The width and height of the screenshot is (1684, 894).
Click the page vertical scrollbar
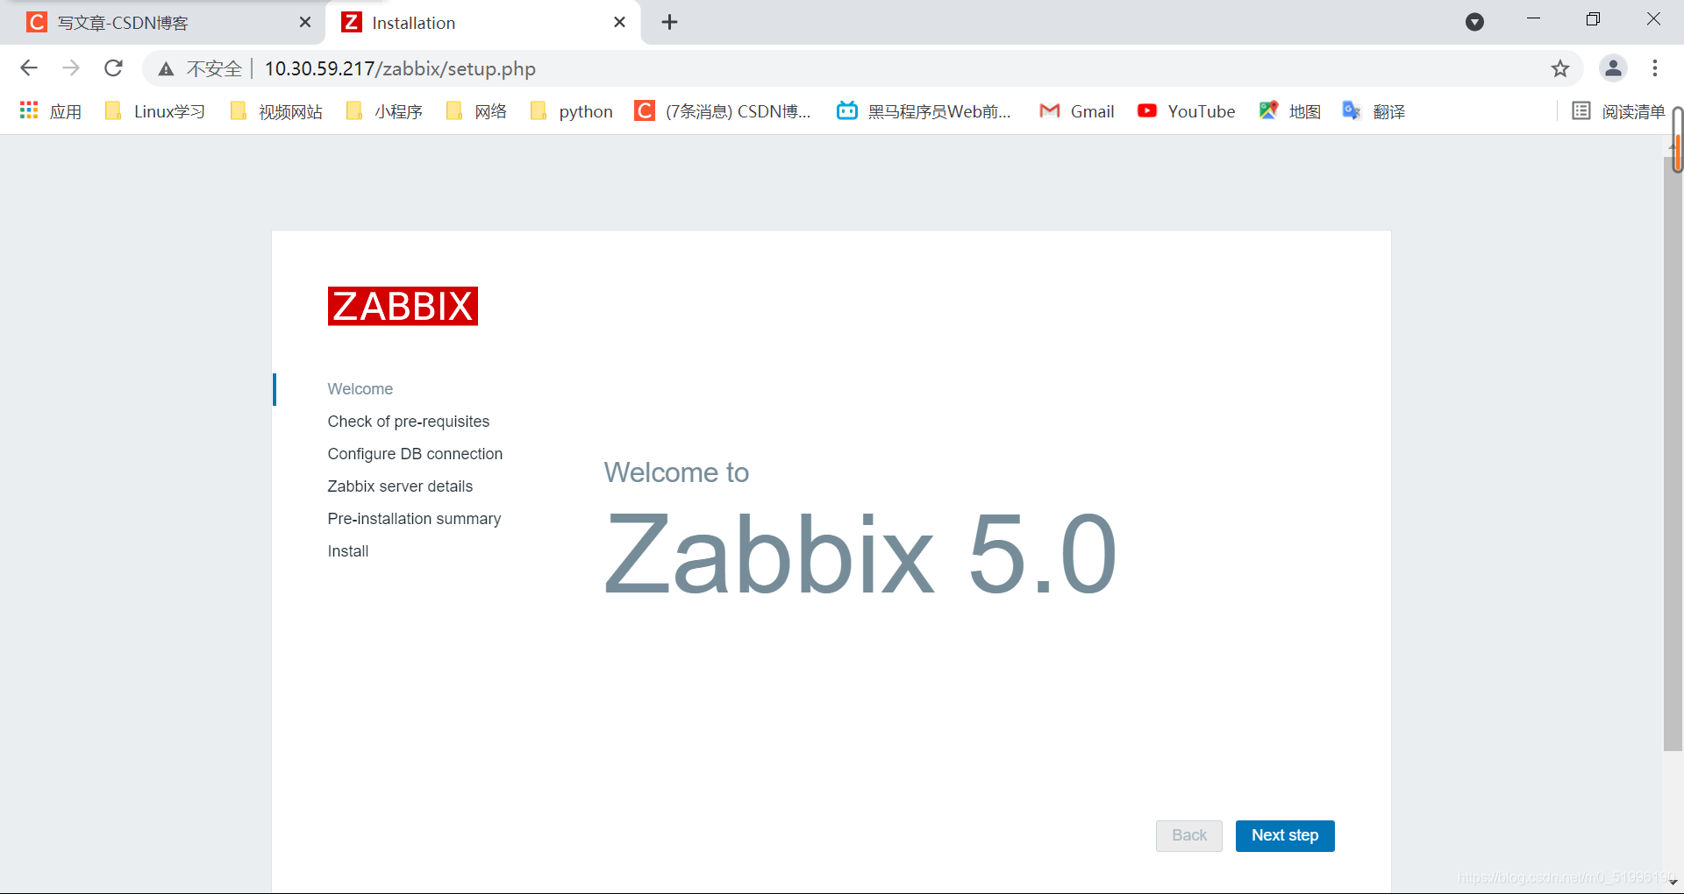point(1673,454)
